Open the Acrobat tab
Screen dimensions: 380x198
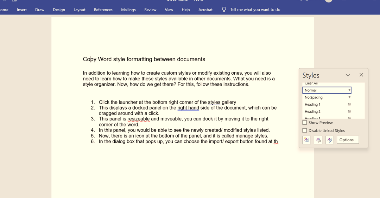(x=205, y=10)
